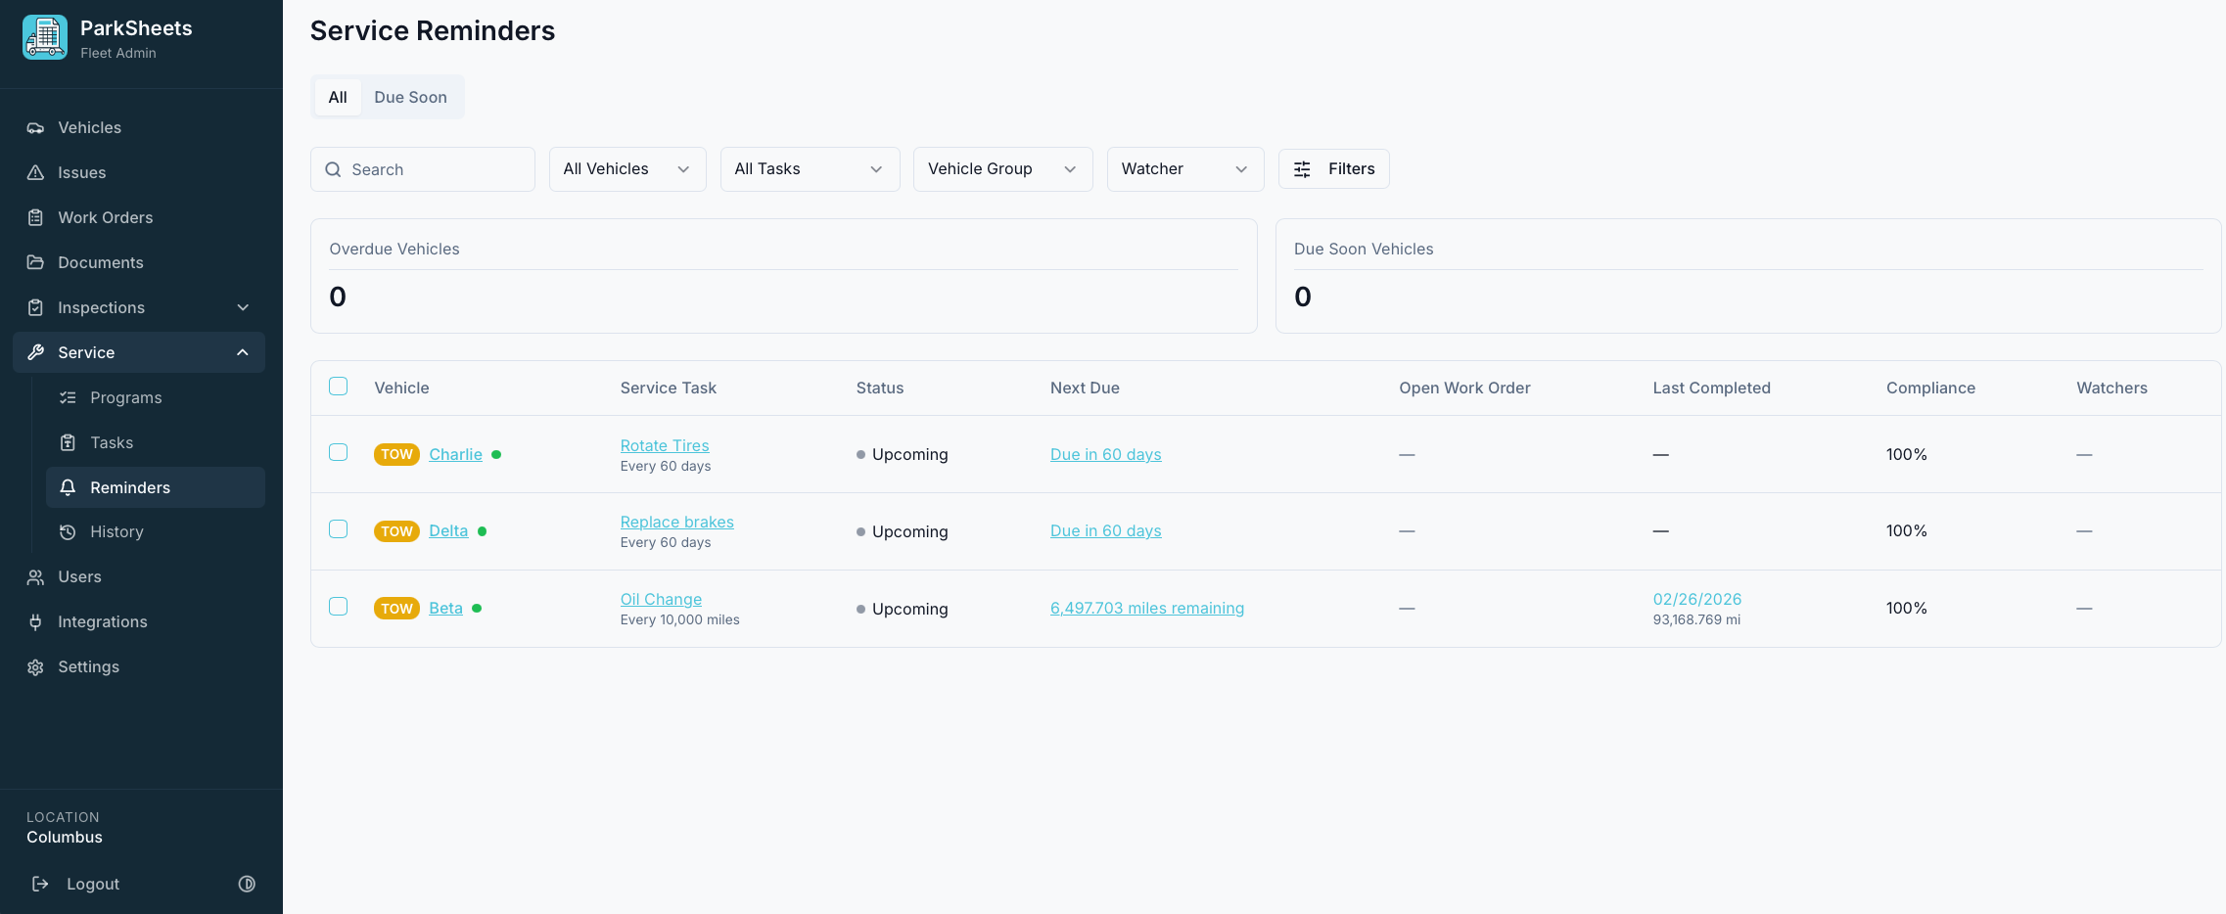
Task: Click the Service wrench icon in sidebar
Action: [35, 352]
